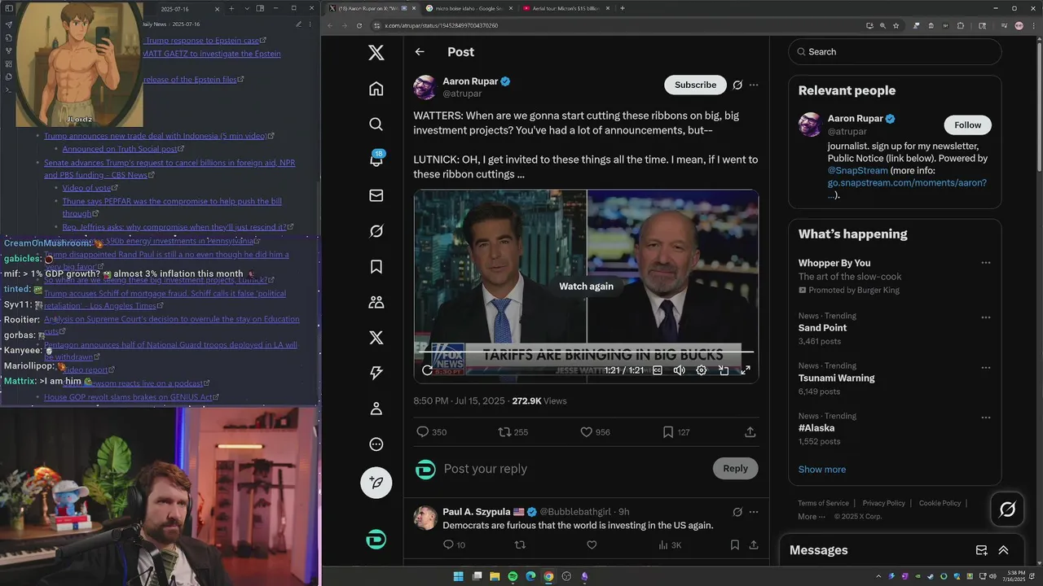The width and height of the screenshot is (1043, 586).
Task: Click the Subscribe button
Action: 695,85
